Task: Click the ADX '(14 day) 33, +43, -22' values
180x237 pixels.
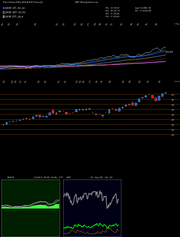Action: [x=101, y=177]
